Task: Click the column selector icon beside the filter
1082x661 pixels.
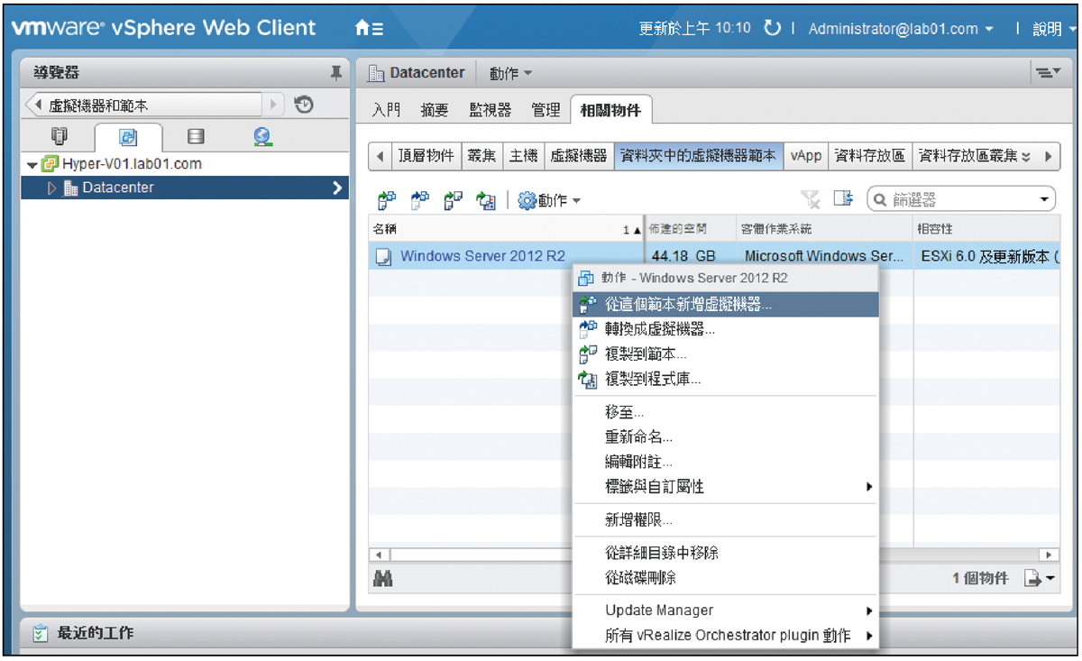Action: click(x=843, y=199)
